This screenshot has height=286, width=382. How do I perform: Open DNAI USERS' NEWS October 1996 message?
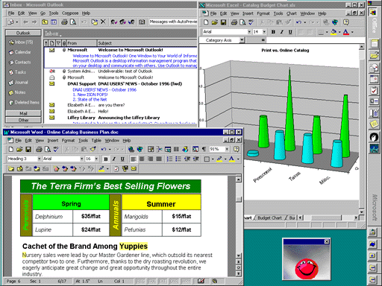click(x=121, y=84)
